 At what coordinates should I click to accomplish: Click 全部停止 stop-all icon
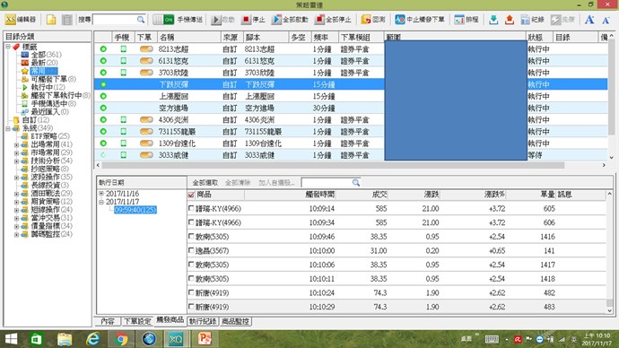[319, 20]
